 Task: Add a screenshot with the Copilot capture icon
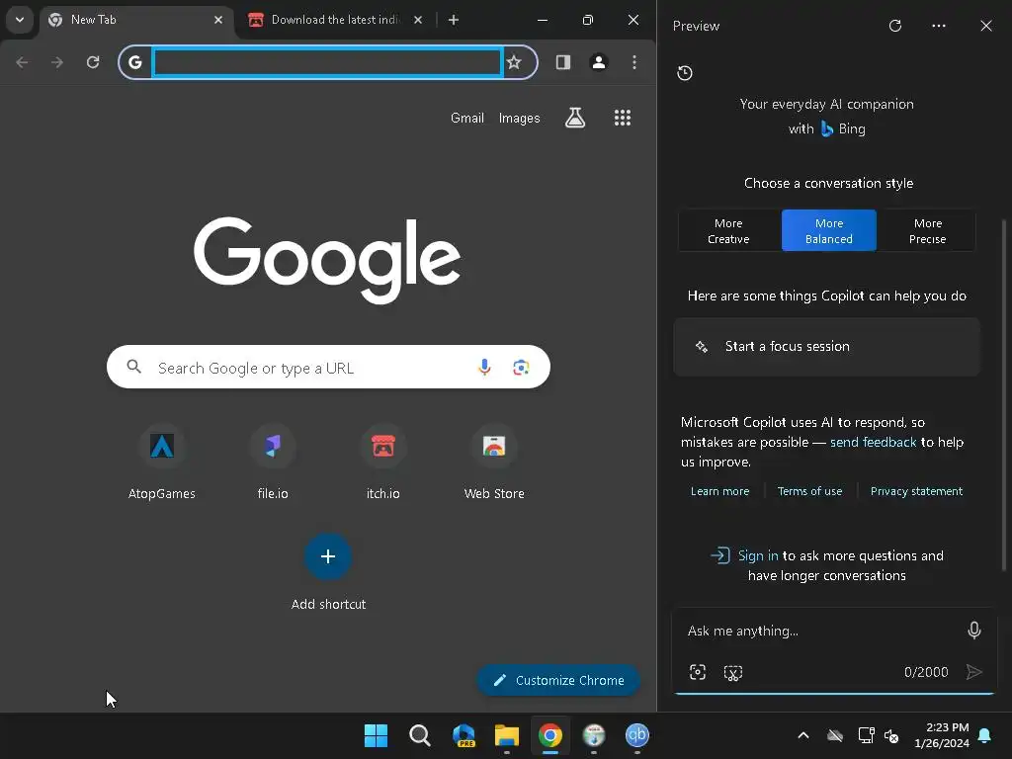(698, 672)
